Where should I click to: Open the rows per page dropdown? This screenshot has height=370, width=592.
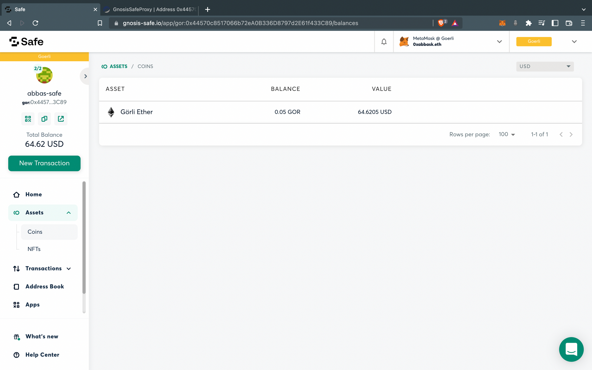506,134
